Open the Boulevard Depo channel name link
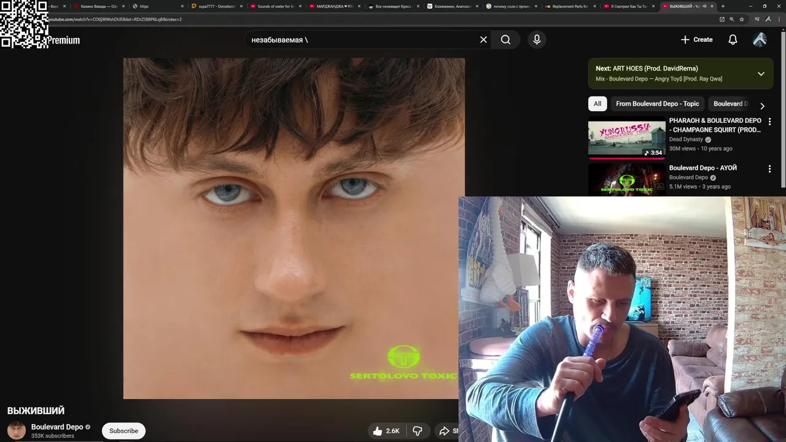The height and width of the screenshot is (442, 786). 57,427
